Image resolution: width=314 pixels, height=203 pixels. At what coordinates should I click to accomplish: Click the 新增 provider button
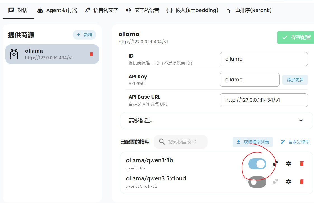tap(85, 35)
